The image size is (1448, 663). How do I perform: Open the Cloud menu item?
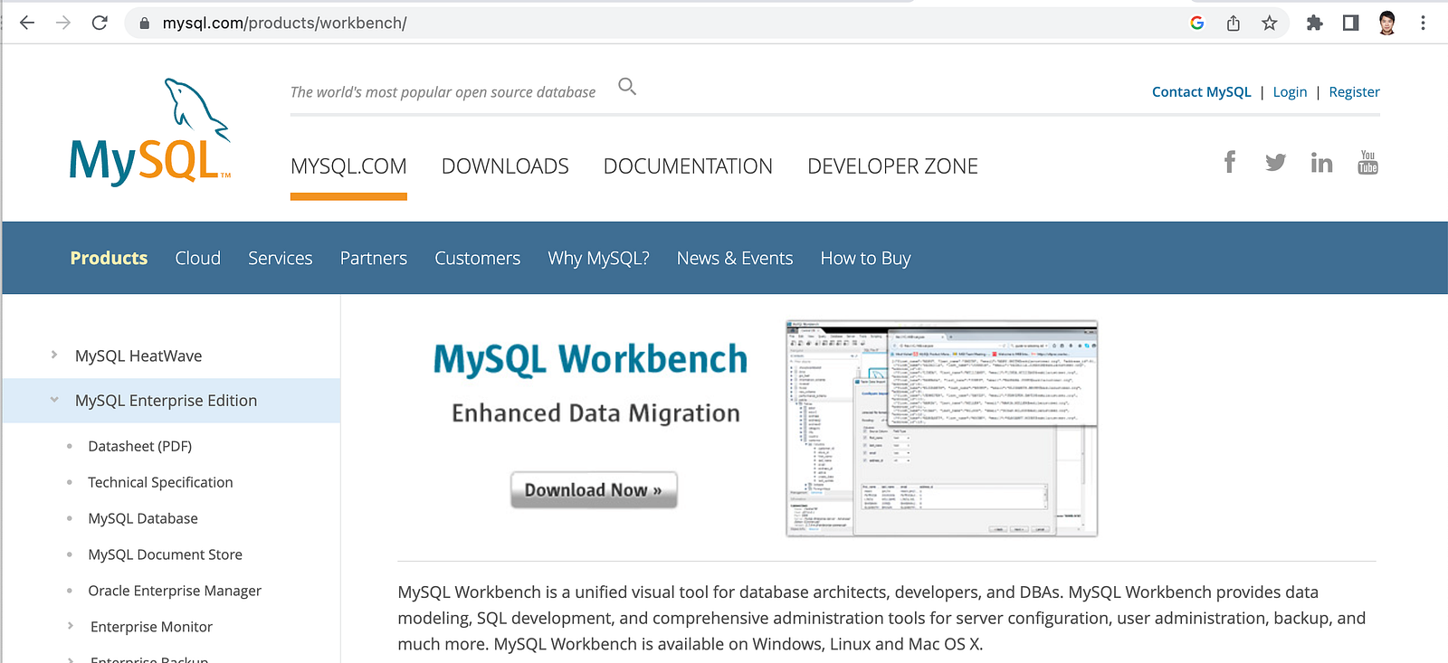198,259
